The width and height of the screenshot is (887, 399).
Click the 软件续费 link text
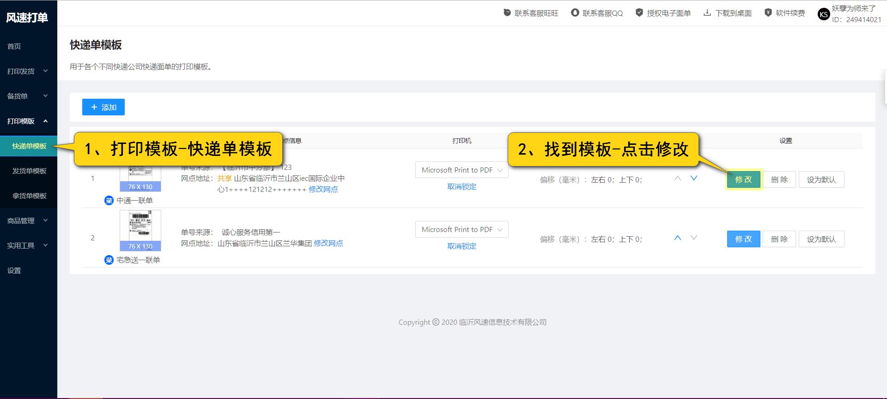[790, 13]
